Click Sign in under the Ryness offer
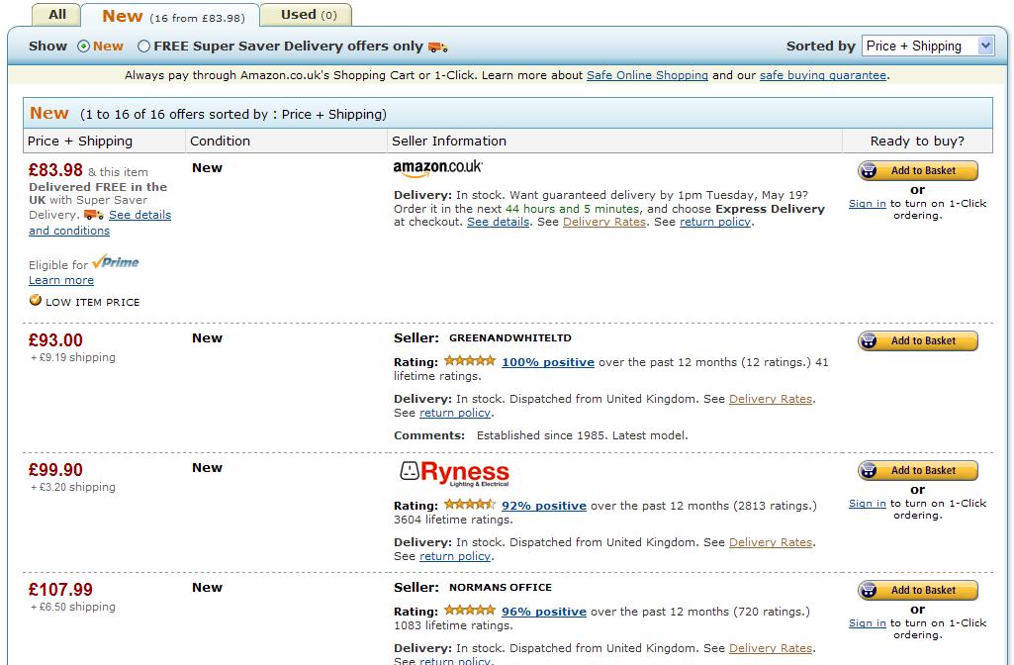 pyautogui.click(x=868, y=504)
